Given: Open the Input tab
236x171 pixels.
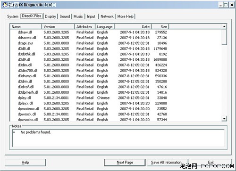Looking at the screenshot, I should pyautogui.click(x=91, y=16).
